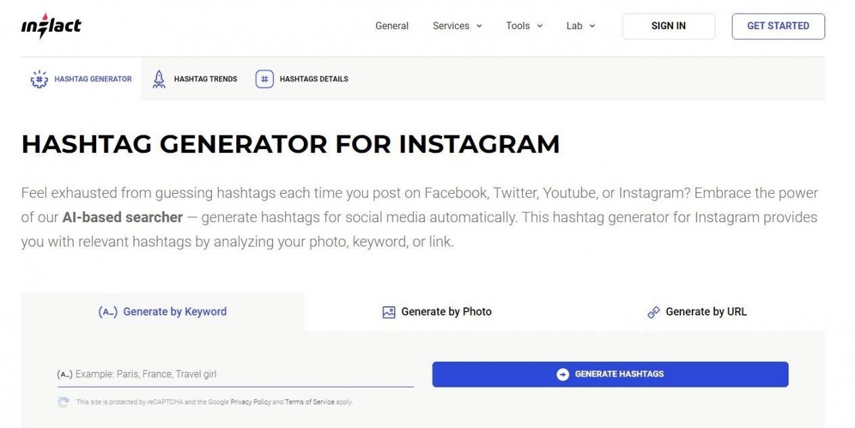Click the reCAPTCHA badge icon
The image size is (855, 428).
(x=63, y=402)
